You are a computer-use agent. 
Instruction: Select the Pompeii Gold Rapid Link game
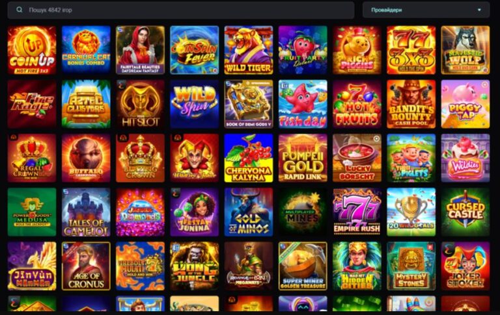(x=303, y=158)
